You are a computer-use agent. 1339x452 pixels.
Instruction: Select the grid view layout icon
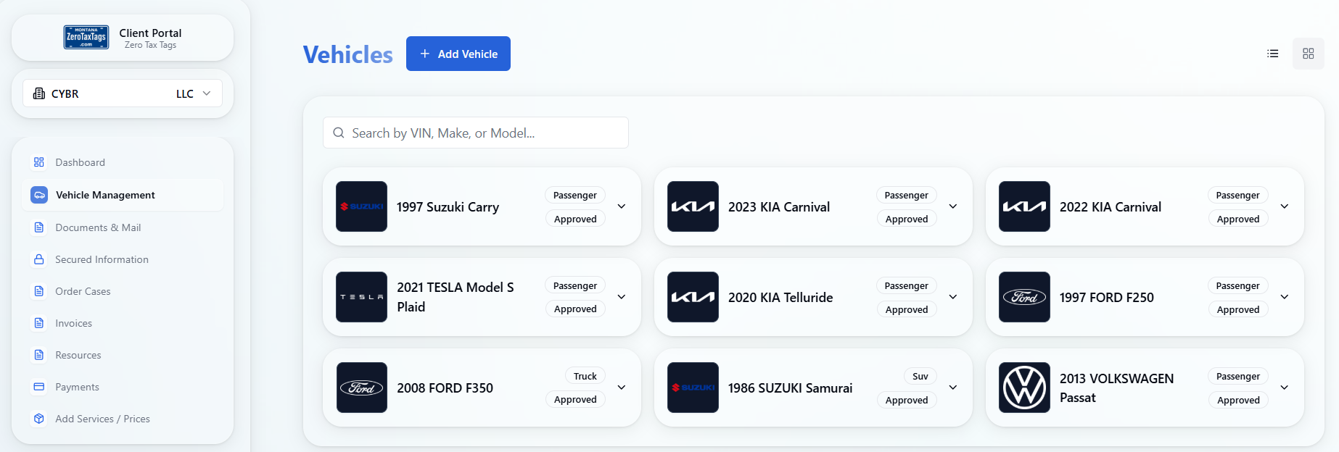(x=1309, y=53)
